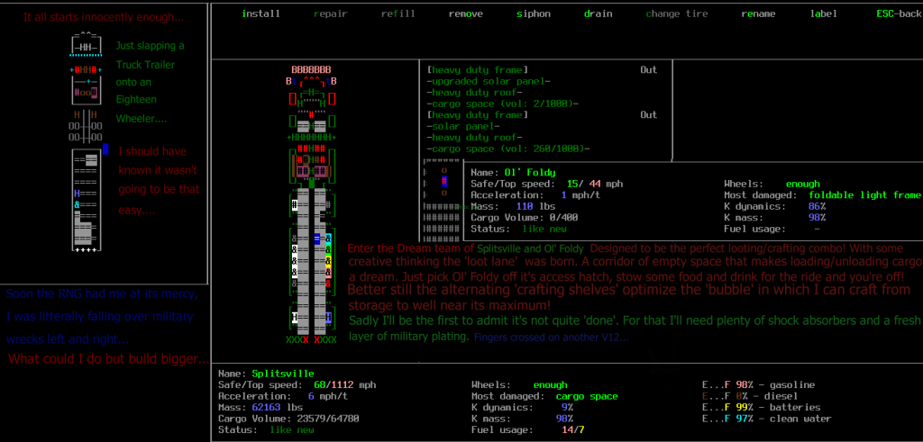
Task: Click the siphon command
Action: [533, 14]
